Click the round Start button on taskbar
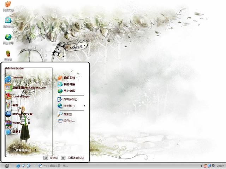This screenshot has height=169, width=226. (x=7, y=166)
